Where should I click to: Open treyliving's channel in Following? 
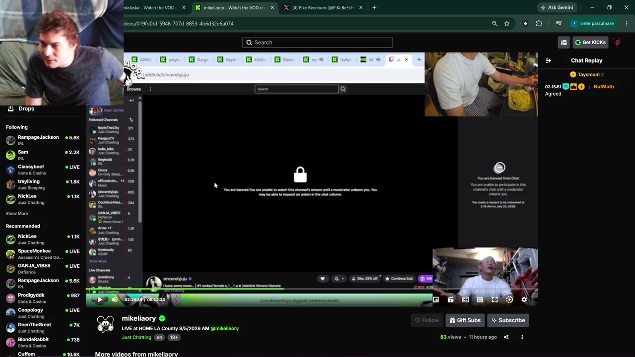[x=43, y=184]
